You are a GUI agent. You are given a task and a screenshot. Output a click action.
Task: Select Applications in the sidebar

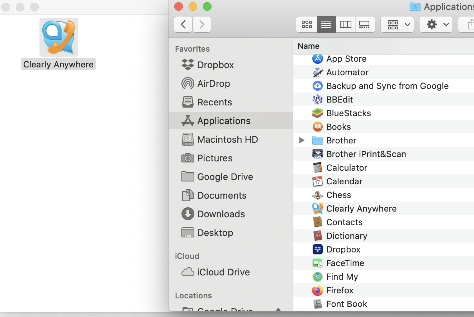coord(231,120)
